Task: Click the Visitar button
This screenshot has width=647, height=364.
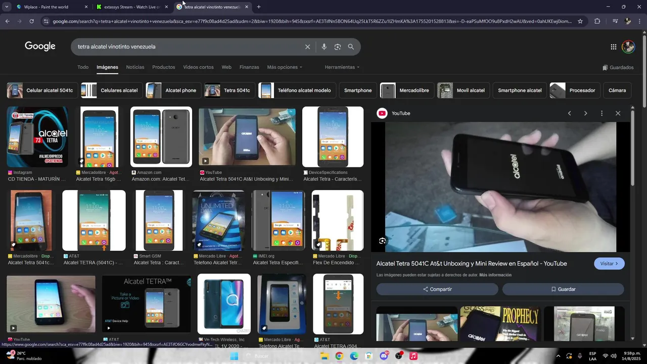Action: tap(609, 263)
